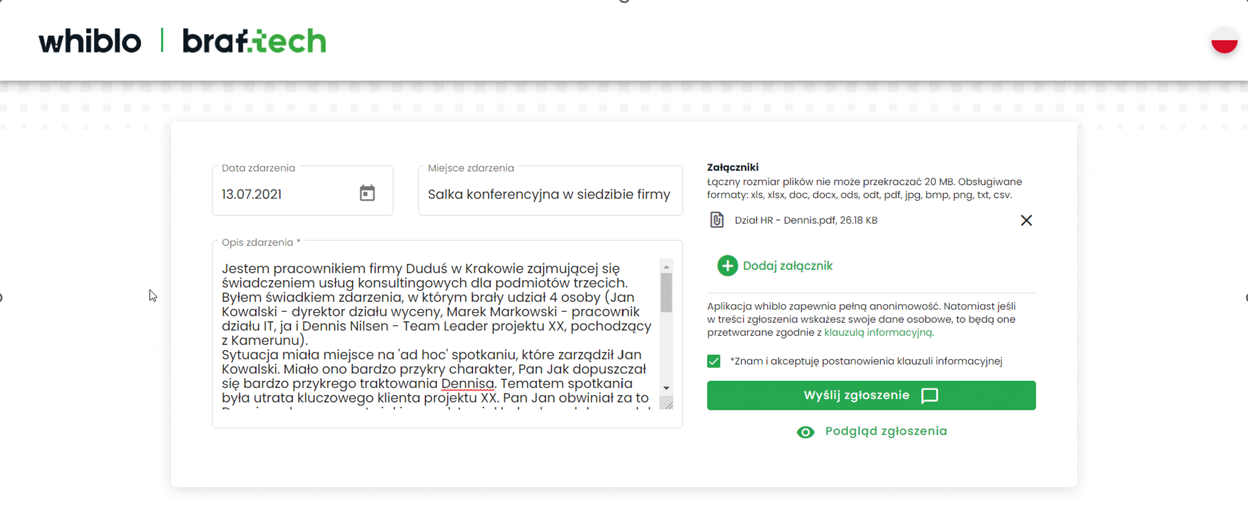
Task: Switch language via Polish flag icon
Action: click(x=1224, y=40)
